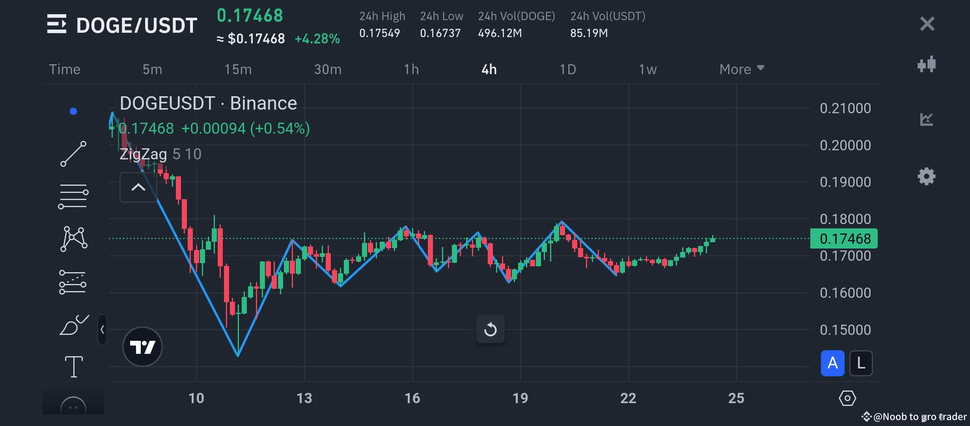This screenshot has width=970, height=426.
Task: Select the 15m interval tab
Action: coord(239,69)
